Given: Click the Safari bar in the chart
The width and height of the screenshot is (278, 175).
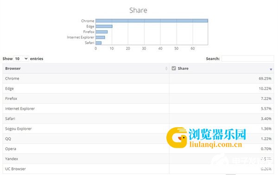Looking at the screenshot, I should click(x=99, y=43).
